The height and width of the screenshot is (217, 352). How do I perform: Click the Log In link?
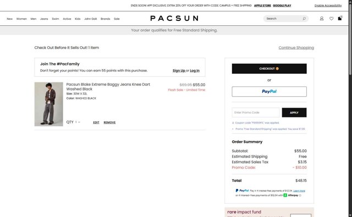[x=195, y=71]
